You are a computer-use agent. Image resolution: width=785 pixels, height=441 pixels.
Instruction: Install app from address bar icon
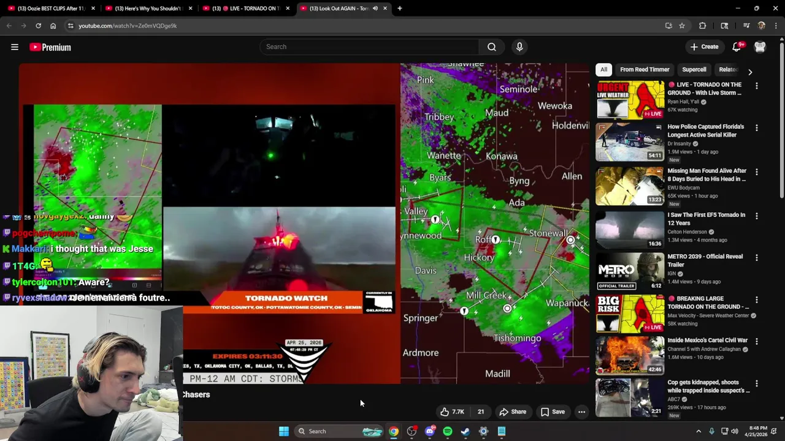point(668,26)
